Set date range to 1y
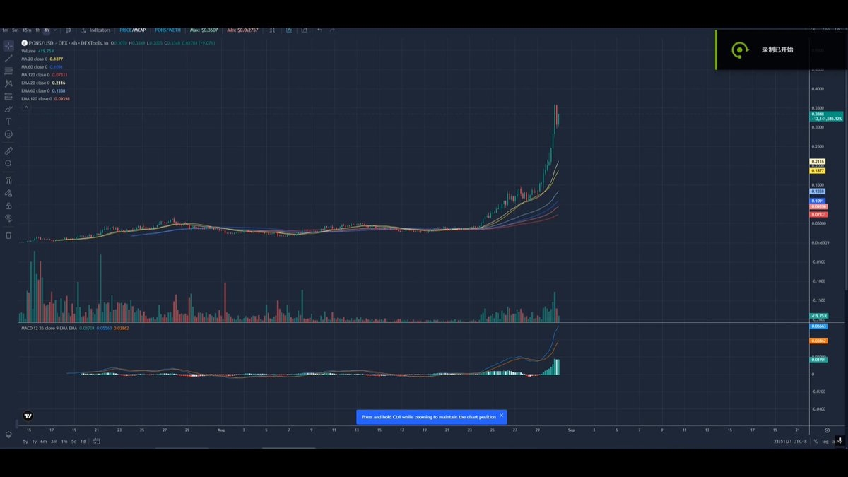 (x=35, y=442)
